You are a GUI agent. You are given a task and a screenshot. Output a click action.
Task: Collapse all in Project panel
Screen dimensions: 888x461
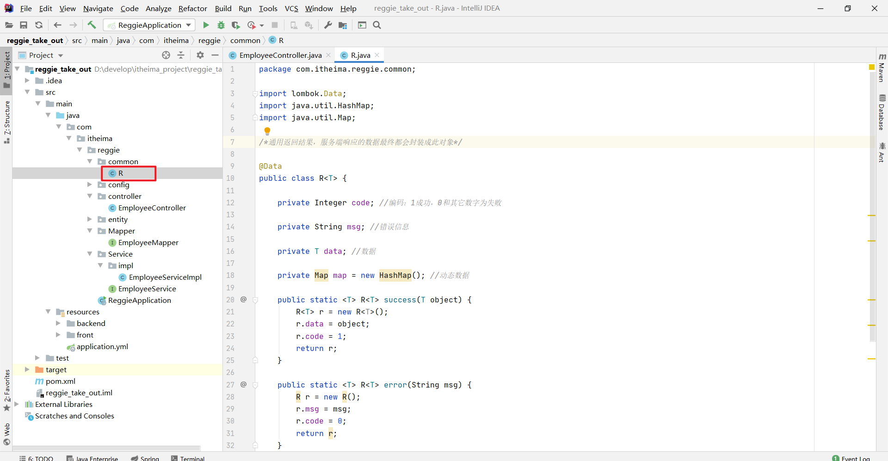[181, 55]
